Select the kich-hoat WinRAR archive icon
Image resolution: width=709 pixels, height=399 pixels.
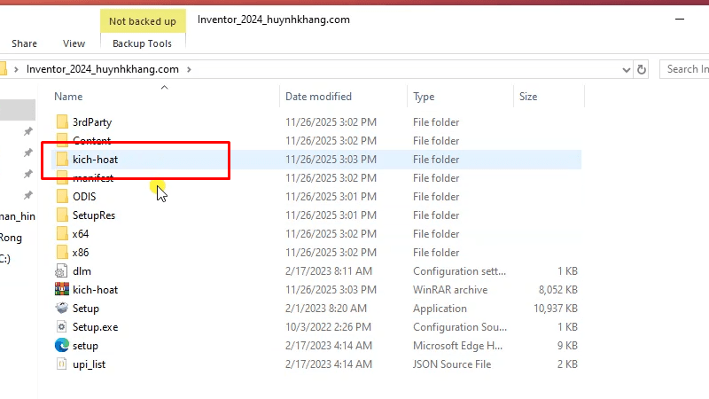(62, 290)
